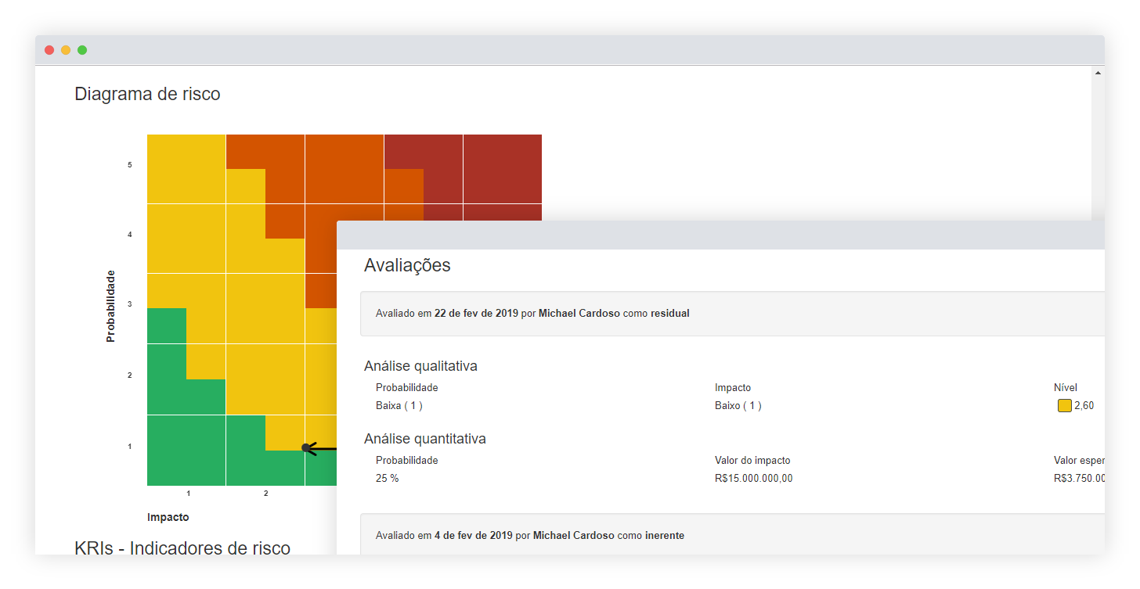Screen dimensions: 1140x589
Task: Open the inherent evaluation from 4 de fev de 2019
Action: click(x=529, y=536)
